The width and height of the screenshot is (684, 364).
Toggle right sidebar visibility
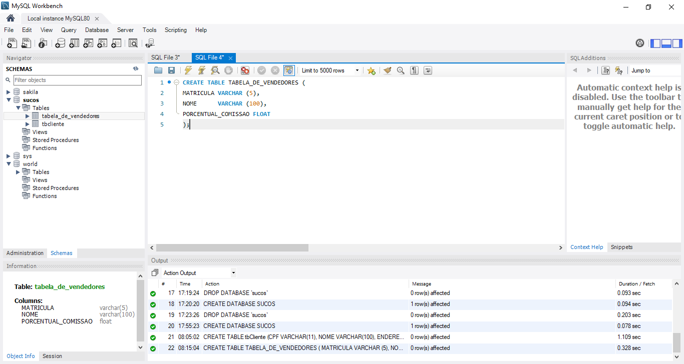point(677,43)
